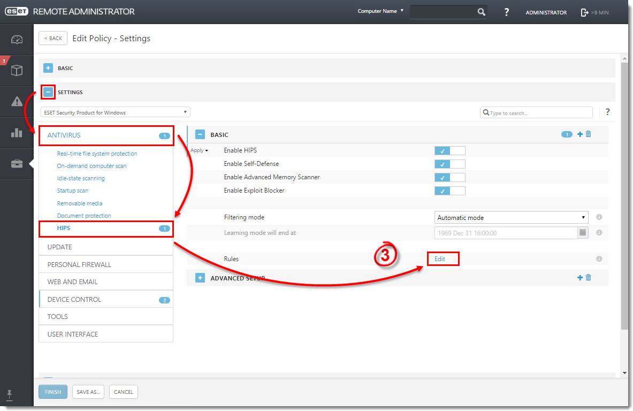The height and width of the screenshot is (411, 633).
Task: Open the Filtering mode Automatic mode dropdown
Action: pos(511,217)
